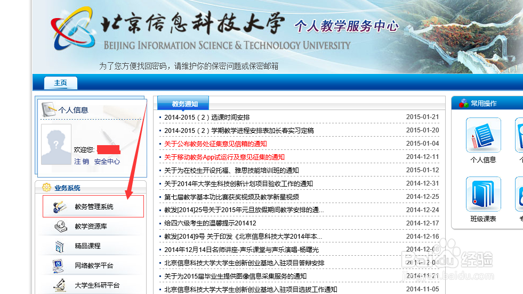Open the 教学资源库 link
This screenshot has width=523, height=294.
coord(91,226)
